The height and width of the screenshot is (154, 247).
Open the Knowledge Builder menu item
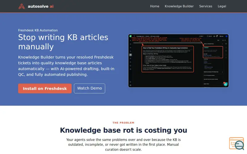[x=179, y=6]
